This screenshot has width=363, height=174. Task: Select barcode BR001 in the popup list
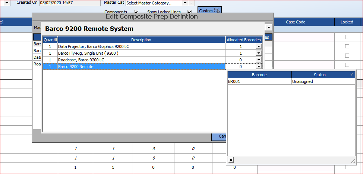pos(259,81)
